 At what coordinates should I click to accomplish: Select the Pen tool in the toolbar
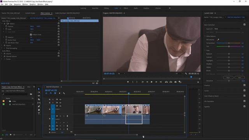(39, 106)
